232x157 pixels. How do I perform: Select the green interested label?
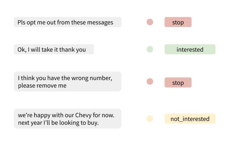pyautogui.click(x=190, y=49)
